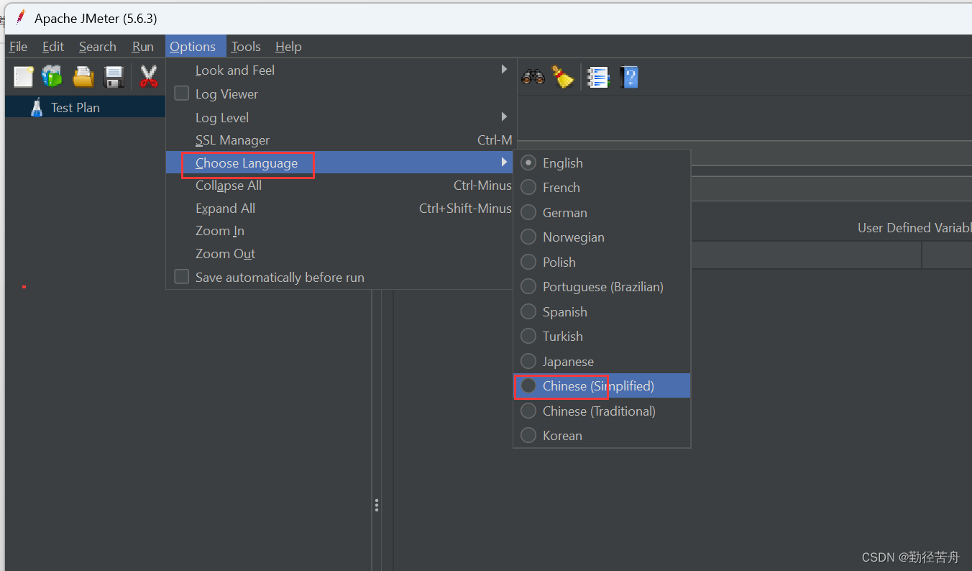Open the Function Helper list icon
The height and width of the screenshot is (571, 972).
598,77
